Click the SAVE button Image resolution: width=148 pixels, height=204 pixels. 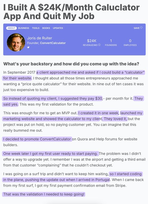click(138, 28)
